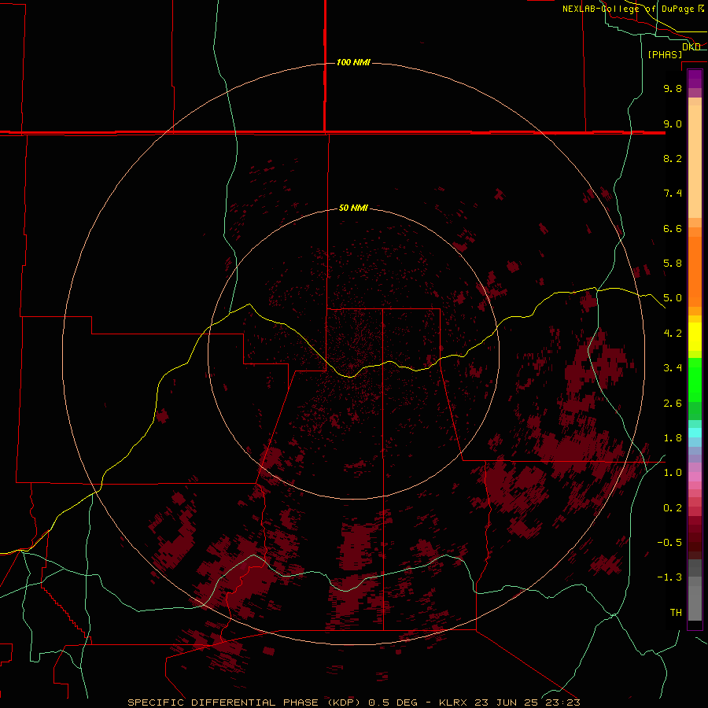This screenshot has height=708, width=708.
Task: Click the 1.8 legend value
Action: tap(673, 438)
